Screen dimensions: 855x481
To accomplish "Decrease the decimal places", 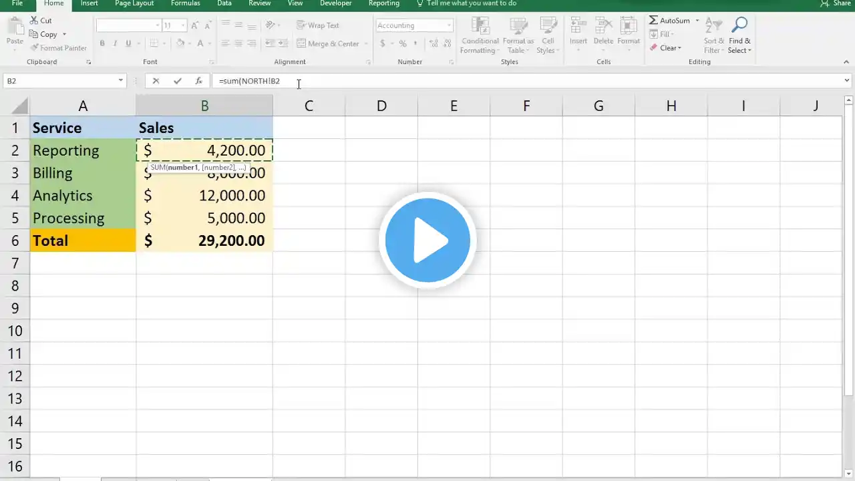I will pos(446,43).
